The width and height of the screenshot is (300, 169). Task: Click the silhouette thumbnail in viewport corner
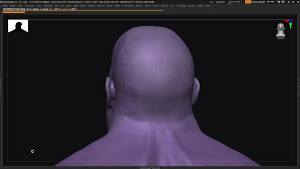coord(18,26)
